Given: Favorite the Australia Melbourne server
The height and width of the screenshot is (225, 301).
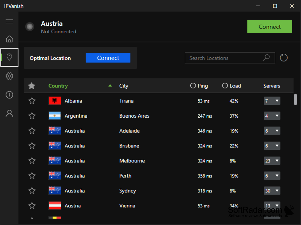Looking at the screenshot, I should point(32,161).
